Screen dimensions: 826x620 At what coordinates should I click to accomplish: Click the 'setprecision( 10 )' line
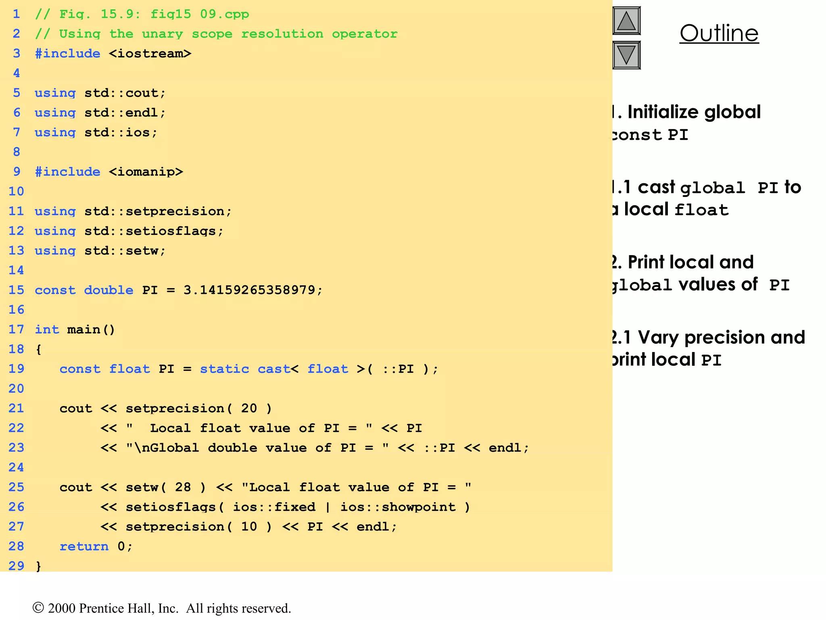(x=249, y=527)
